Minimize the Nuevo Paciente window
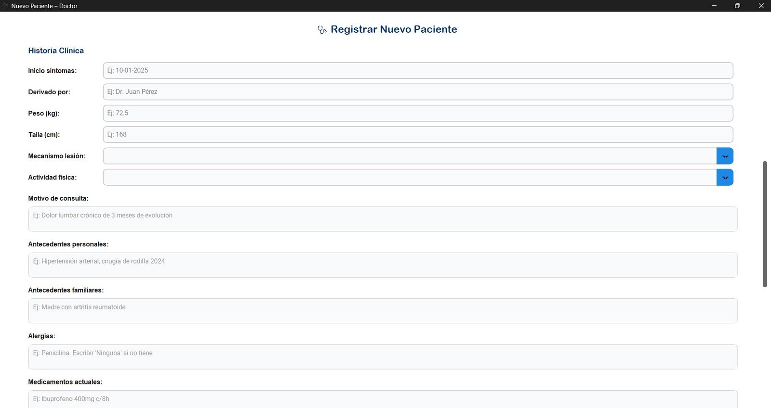 click(714, 6)
